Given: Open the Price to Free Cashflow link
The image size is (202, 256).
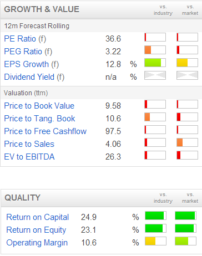Looking at the screenshot, I should pyautogui.click(x=46, y=131).
